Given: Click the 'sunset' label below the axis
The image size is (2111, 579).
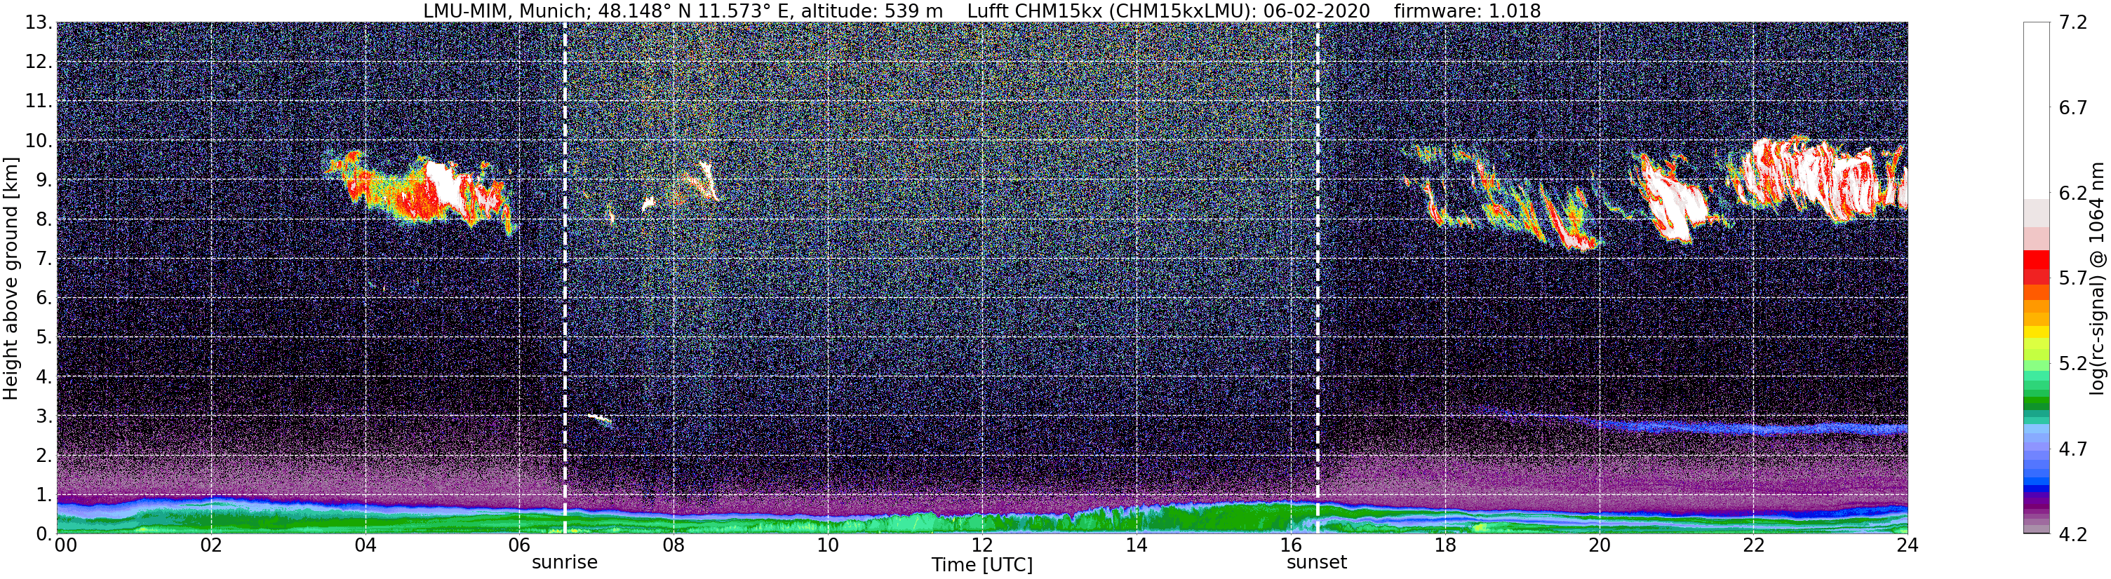Looking at the screenshot, I should (1317, 563).
